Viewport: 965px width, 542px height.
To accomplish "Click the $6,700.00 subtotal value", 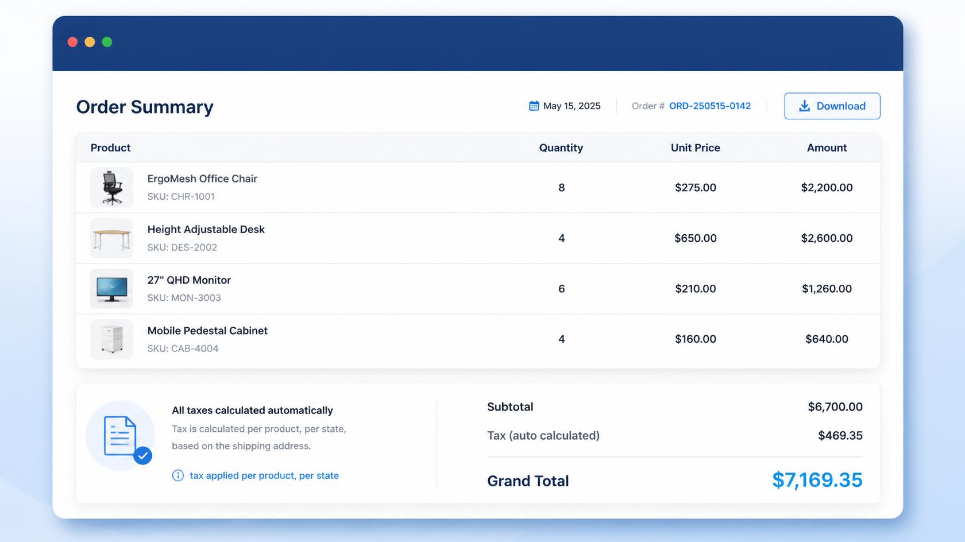I will [x=835, y=407].
